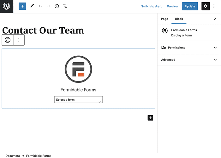Click the Permissions people icon
221x158 pixels.
[x=163, y=48]
